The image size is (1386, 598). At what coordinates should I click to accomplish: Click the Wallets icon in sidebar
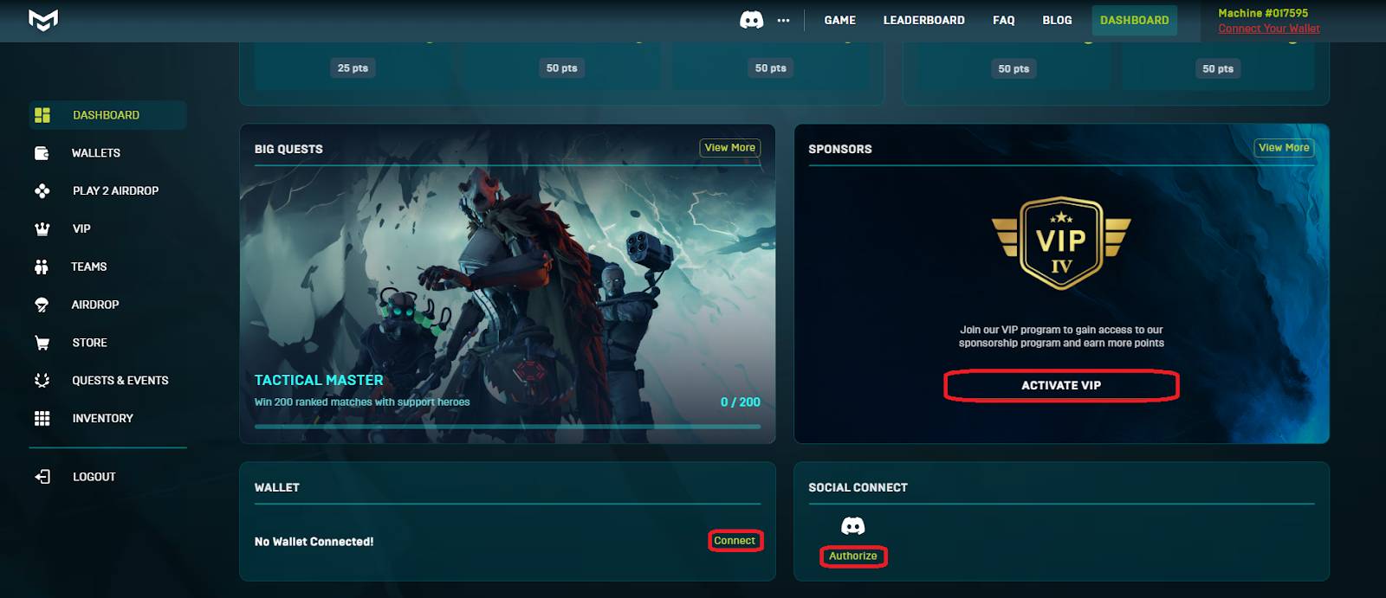point(42,153)
